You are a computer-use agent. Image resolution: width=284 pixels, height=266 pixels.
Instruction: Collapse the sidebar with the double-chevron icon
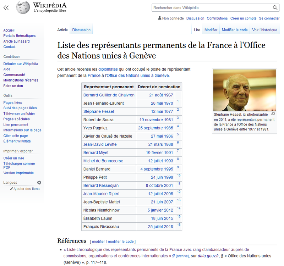point(6,7)
